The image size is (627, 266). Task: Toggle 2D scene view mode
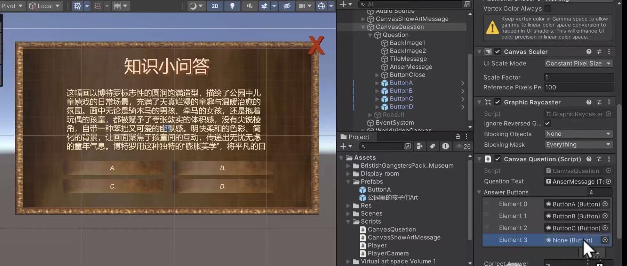(215, 6)
